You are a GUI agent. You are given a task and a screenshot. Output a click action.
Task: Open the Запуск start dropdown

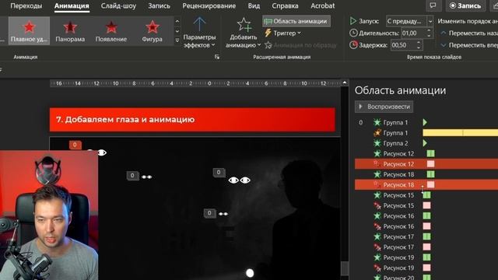coord(430,21)
